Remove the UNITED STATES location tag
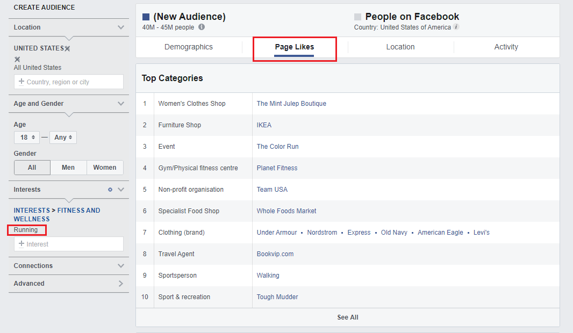 click(x=67, y=48)
